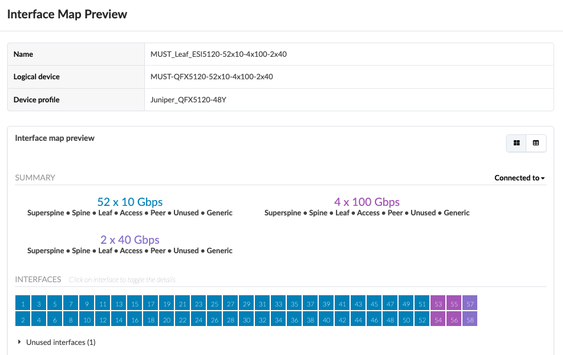Toggle details for port 56

click(x=454, y=319)
